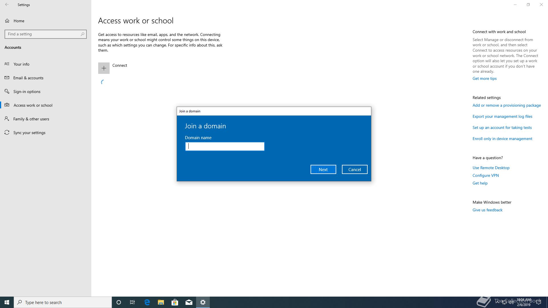Click the Find a setting search box
Viewport: 548px width, 308px height.
(x=43, y=34)
